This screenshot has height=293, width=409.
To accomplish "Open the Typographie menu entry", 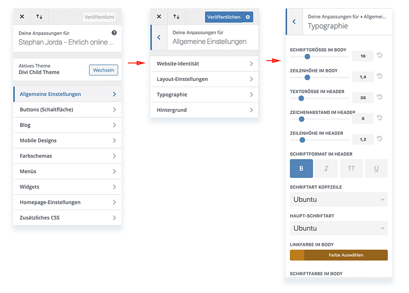I will [204, 95].
